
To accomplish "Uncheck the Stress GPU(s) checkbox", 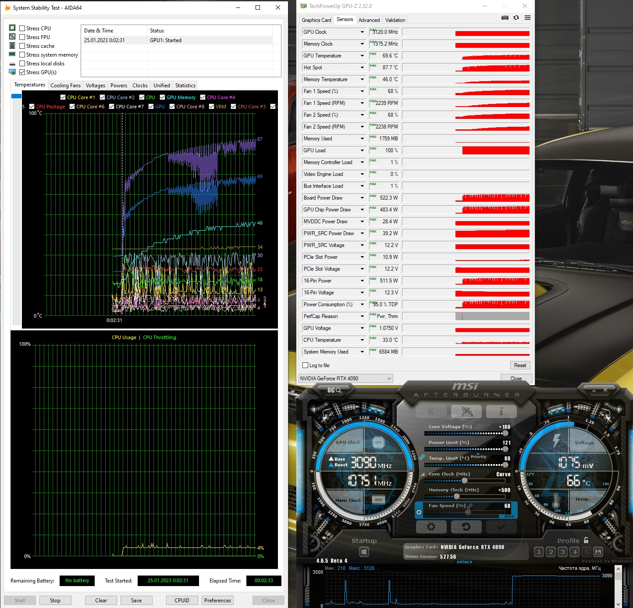I will 22,72.
